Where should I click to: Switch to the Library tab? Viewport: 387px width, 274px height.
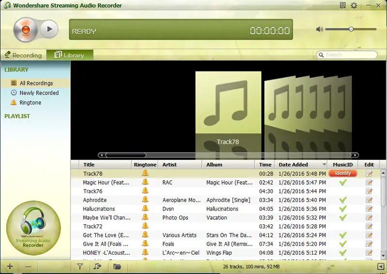click(x=70, y=55)
